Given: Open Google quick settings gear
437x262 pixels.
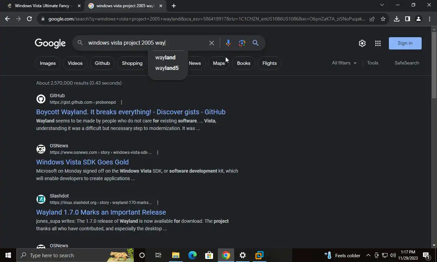Looking at the screenshot, I should (x=362, y=43).
